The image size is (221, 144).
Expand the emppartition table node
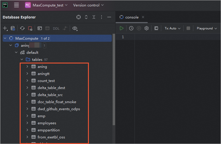(27, 130)
